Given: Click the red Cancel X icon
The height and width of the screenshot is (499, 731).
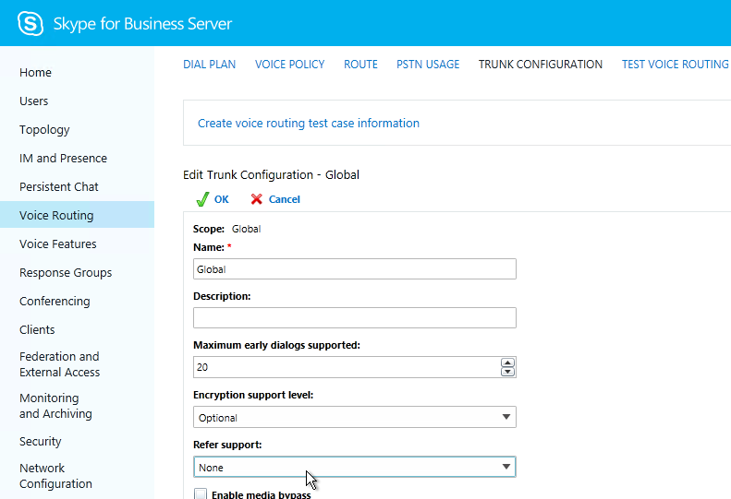Looking at the screenshot, I should pos(257,199).
